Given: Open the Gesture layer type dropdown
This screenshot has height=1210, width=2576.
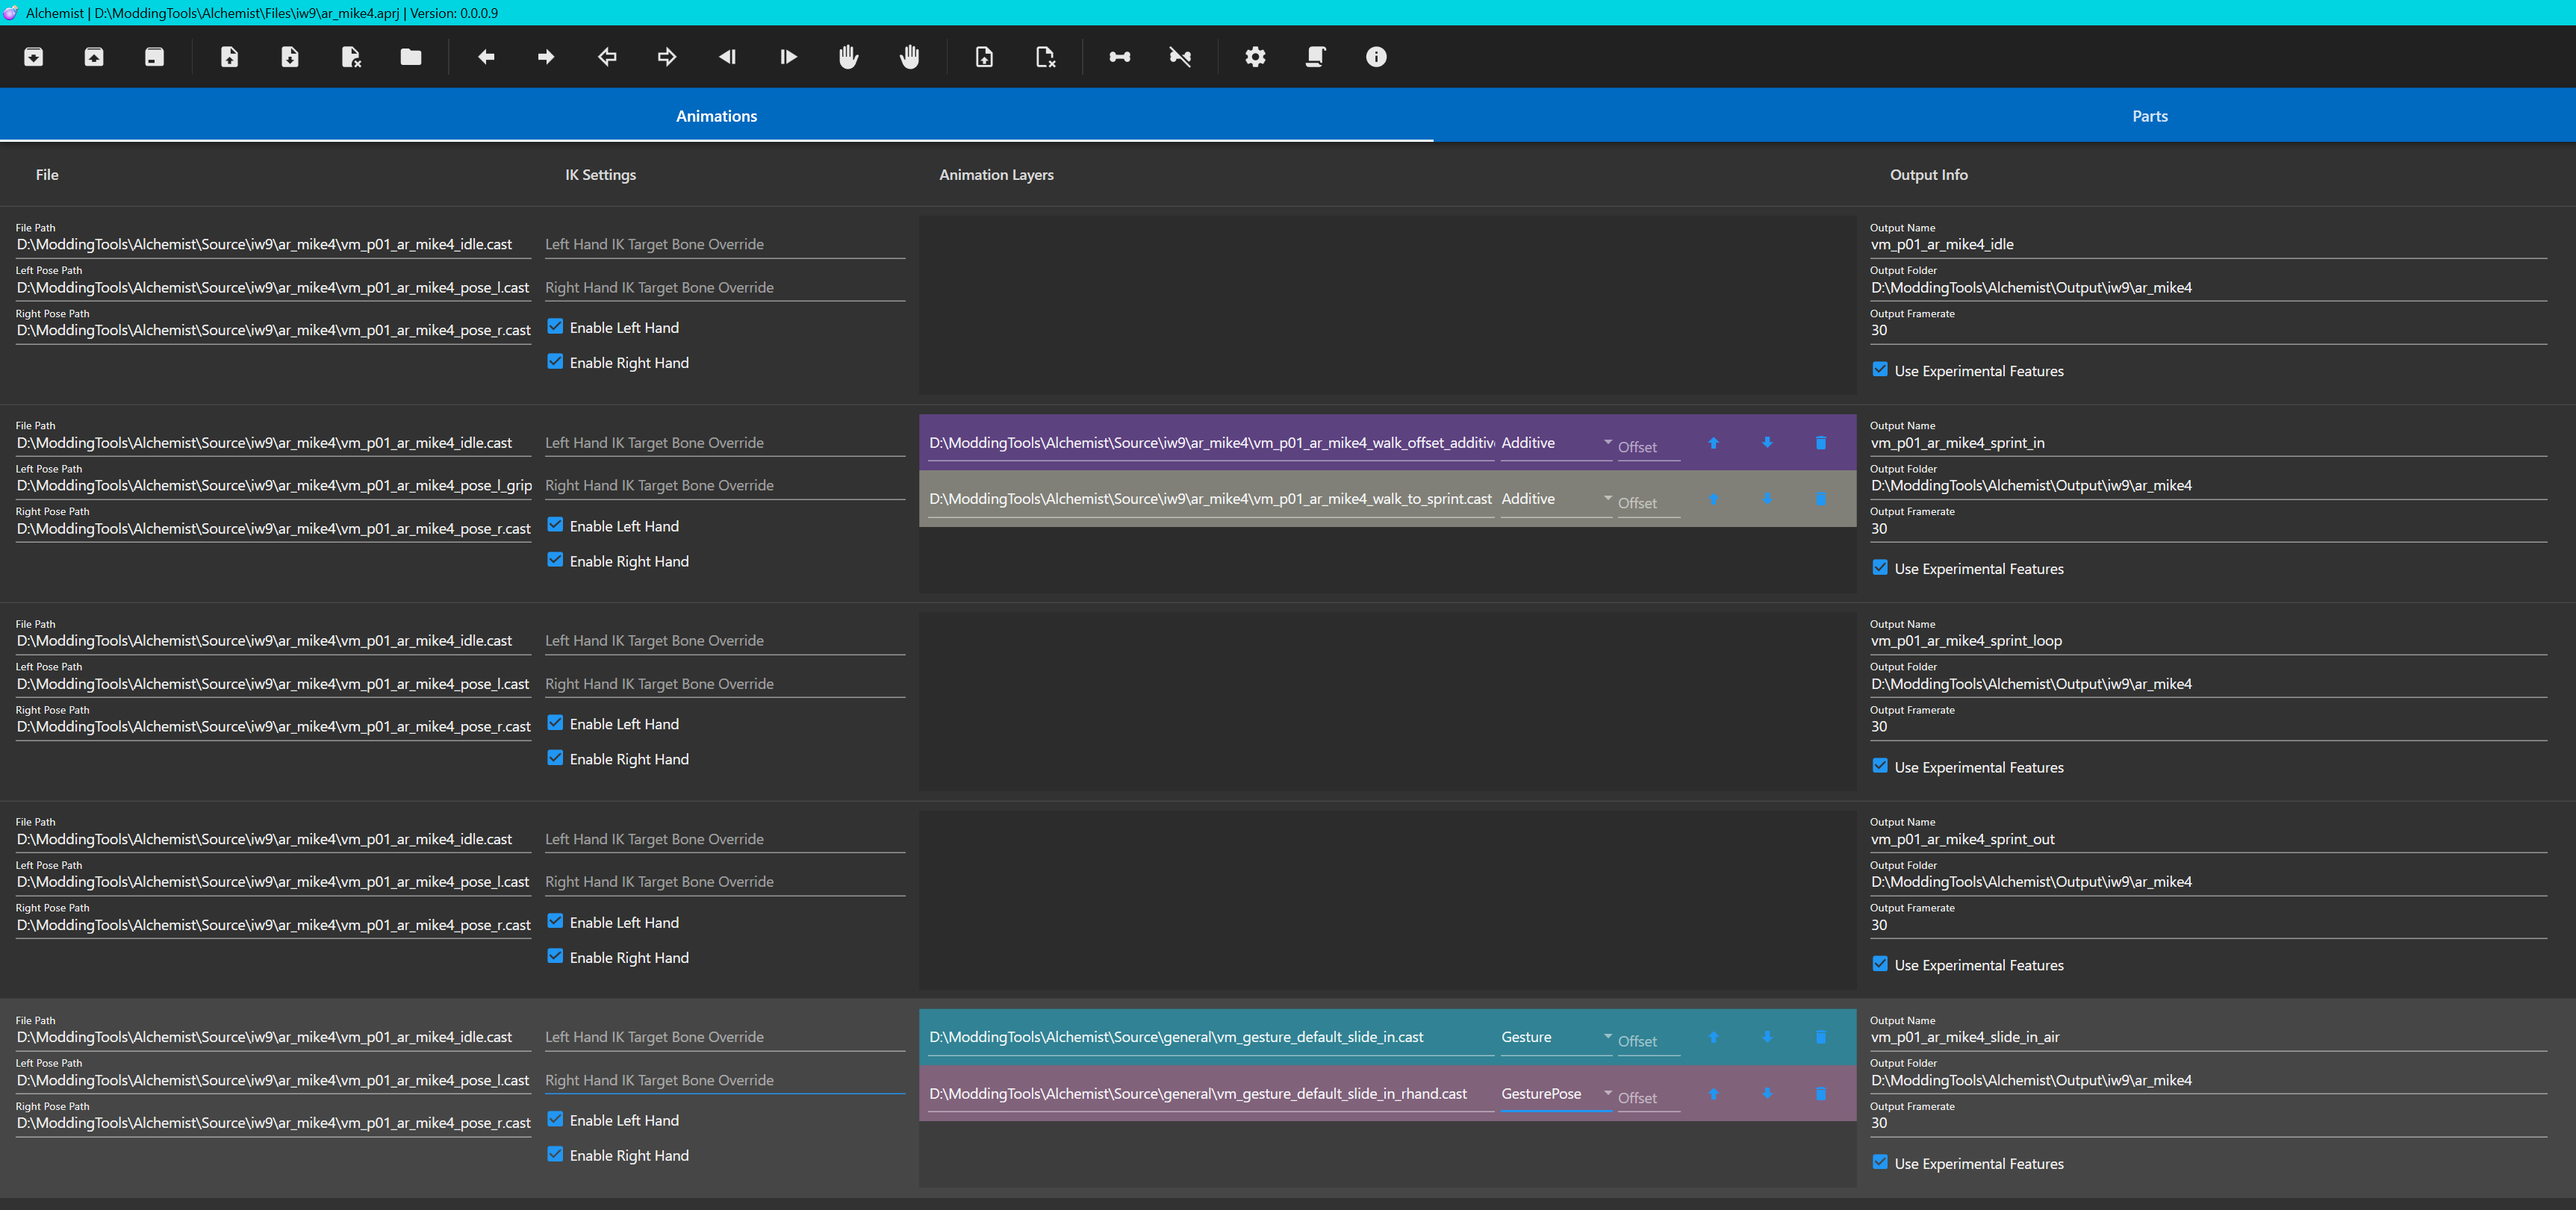Looking at the screenshot, I should 1556,1037.
